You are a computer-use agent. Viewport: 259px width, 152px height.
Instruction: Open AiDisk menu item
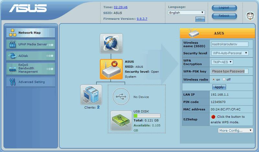[x=31, y=56]
